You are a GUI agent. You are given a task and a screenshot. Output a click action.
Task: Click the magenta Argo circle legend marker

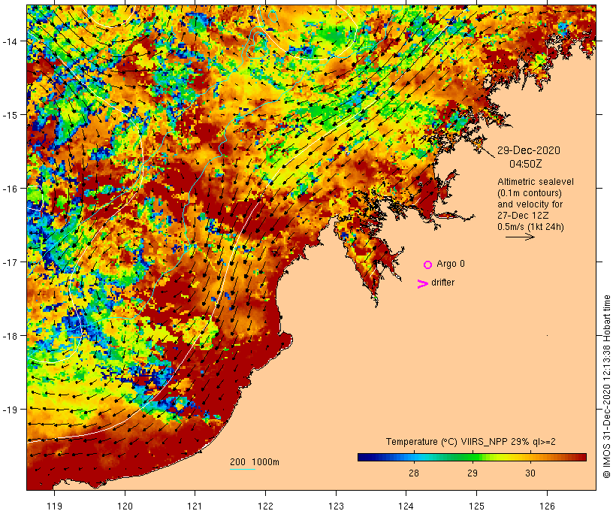click(428, 265)
